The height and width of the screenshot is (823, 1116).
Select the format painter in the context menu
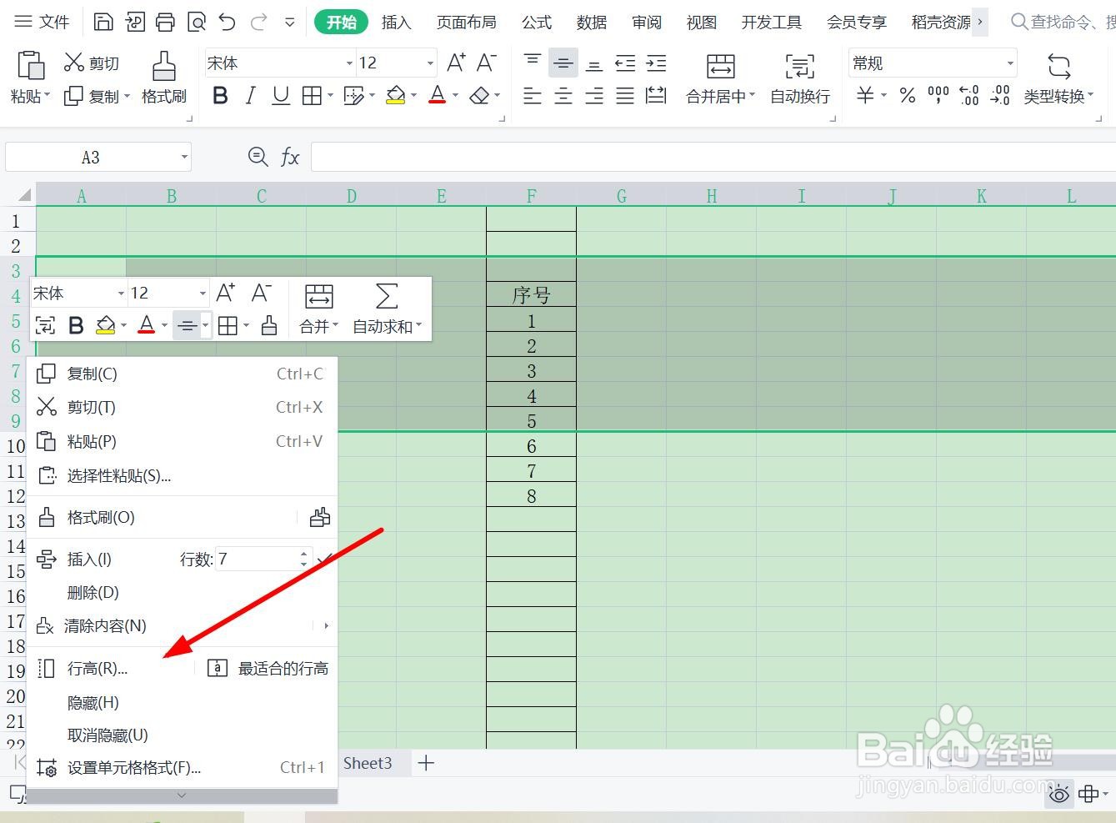click(100, 517)
